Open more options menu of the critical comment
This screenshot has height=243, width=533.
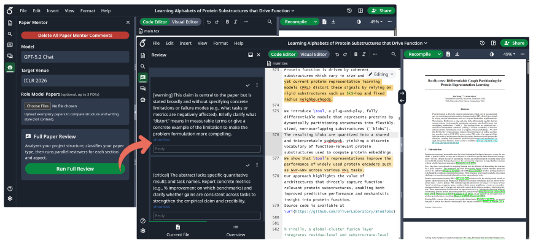tap(257, 165)
